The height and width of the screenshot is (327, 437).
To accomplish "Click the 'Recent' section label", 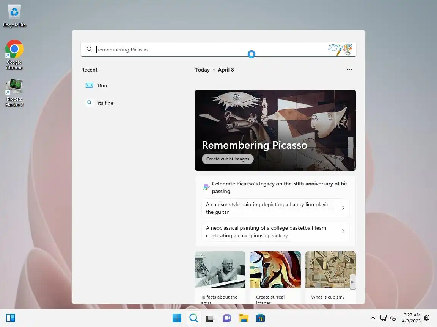I will [x=89, y=70].
